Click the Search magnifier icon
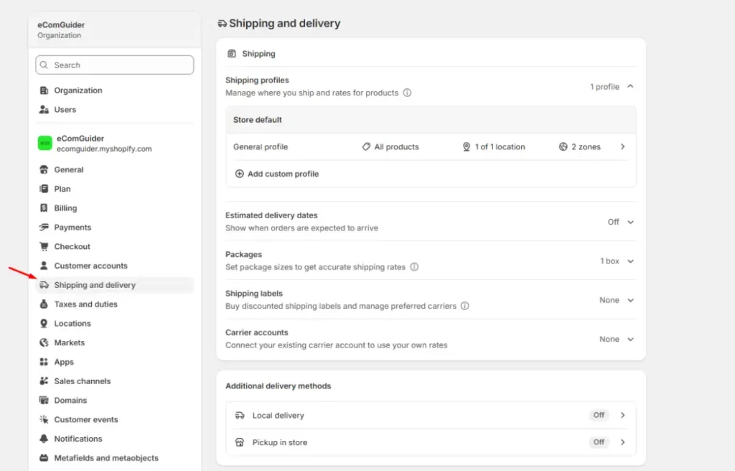 (44, 65)
